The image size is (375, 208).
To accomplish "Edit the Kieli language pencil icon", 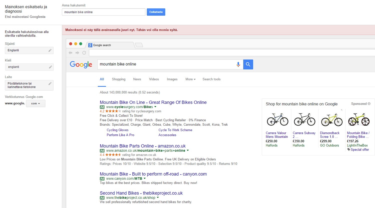I will tap(50, 67).
